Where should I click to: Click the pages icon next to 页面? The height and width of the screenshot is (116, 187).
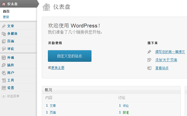4,41
